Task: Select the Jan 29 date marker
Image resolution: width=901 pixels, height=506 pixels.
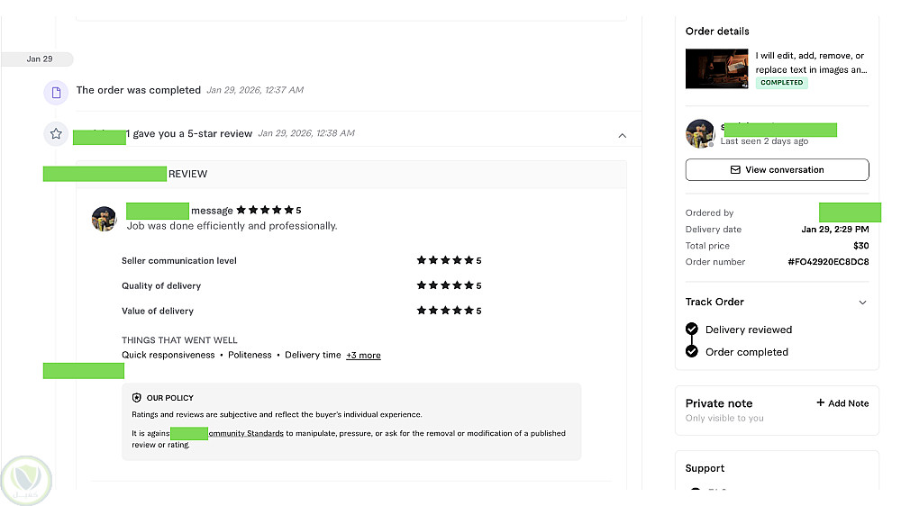Action: (x=39, y=59)
